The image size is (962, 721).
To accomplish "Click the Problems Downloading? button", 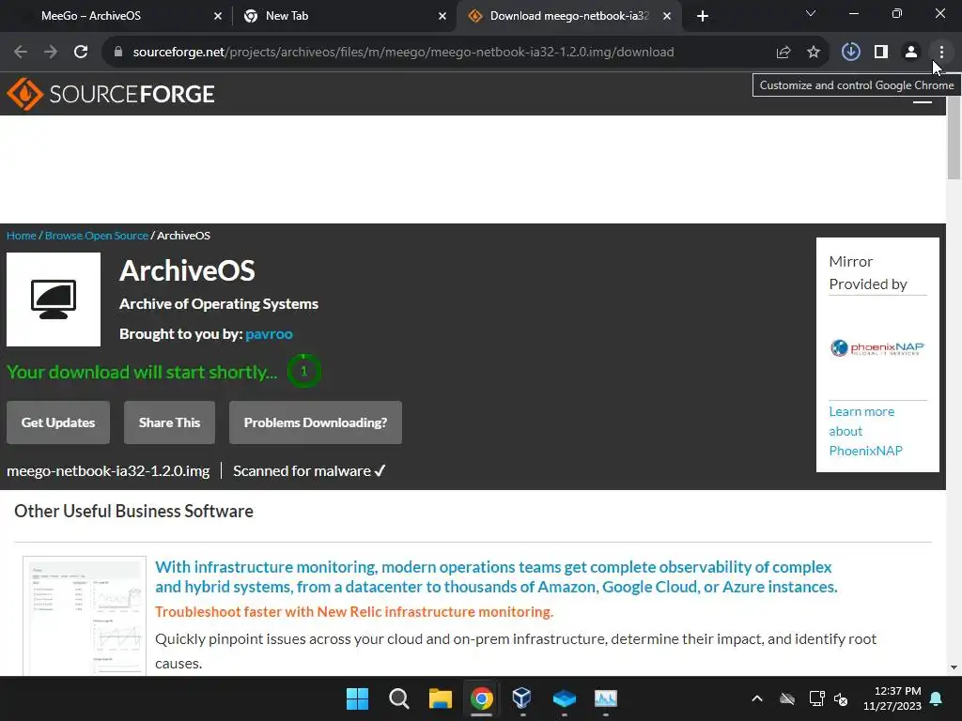I will click(x=316, y=422).
